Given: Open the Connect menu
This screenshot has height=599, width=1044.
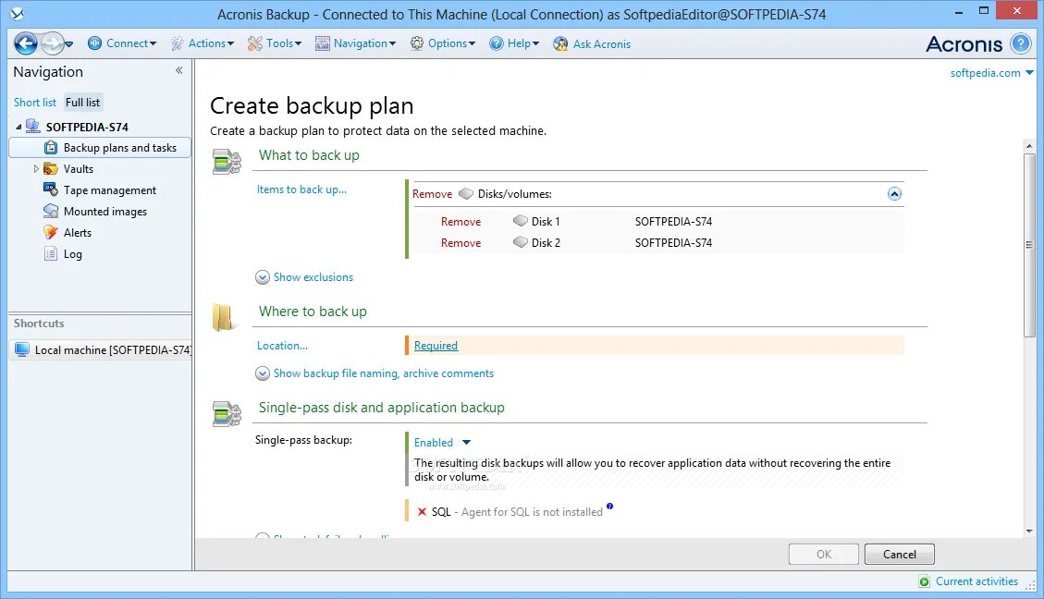Looking at the screenshot, I should pos(122,44).
